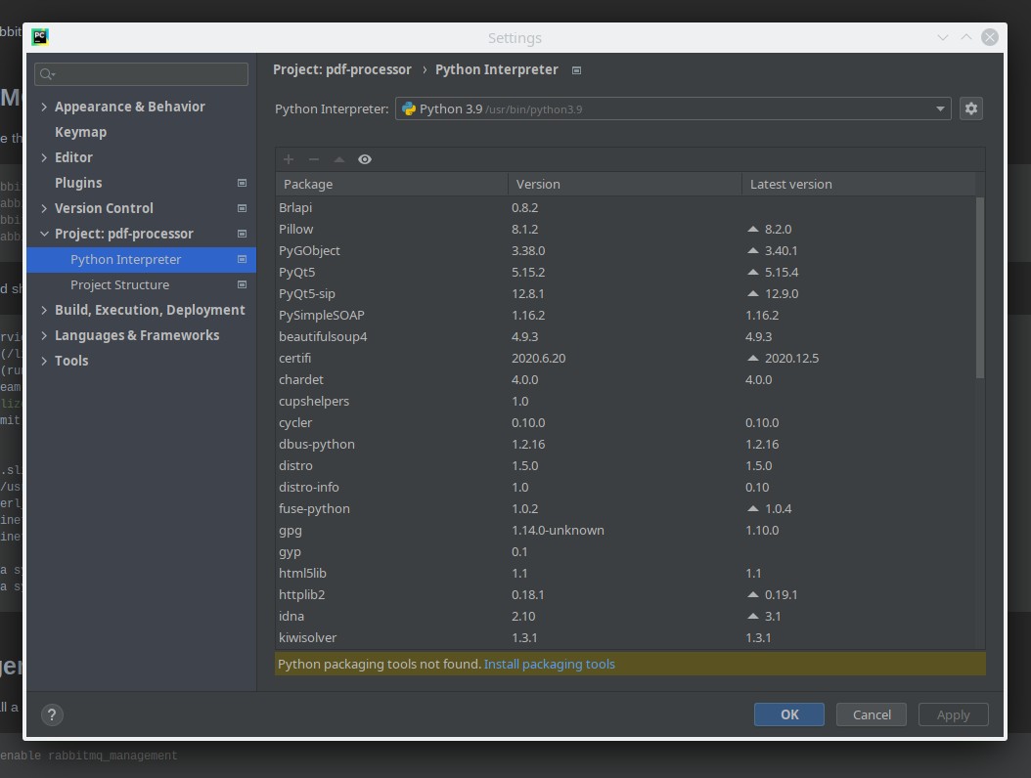Click the help question mark button
This screenshot has height=778, width=1031.
coord(52,714)
